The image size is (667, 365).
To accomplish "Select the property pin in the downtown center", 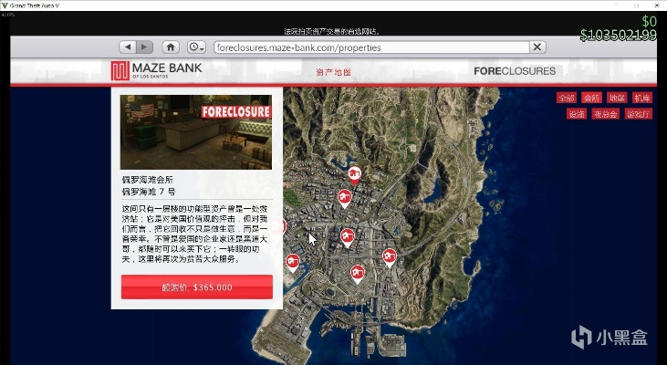I will 348,237.
